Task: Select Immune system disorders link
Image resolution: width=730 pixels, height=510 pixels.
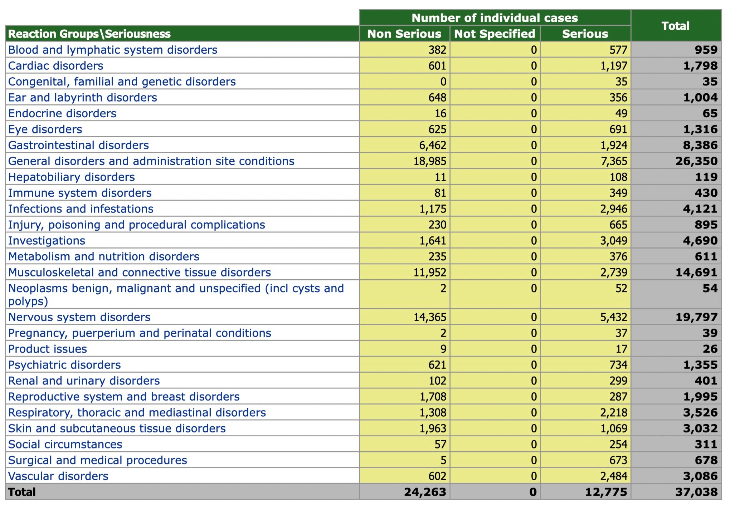Action: (x=80, y=193)
